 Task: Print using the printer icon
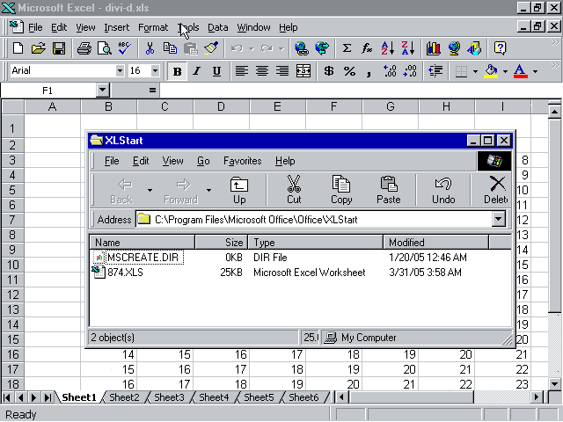pyautogui.click(x=84, y=48)
